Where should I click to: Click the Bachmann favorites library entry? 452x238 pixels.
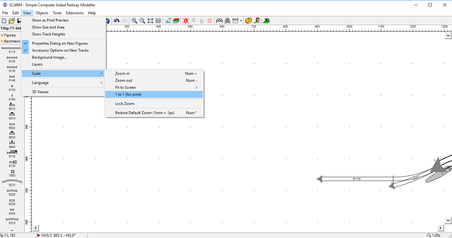[11, 41]
